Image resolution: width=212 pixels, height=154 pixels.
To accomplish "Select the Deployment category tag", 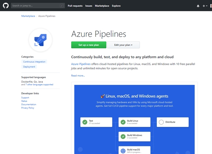I will click(29, 67).
